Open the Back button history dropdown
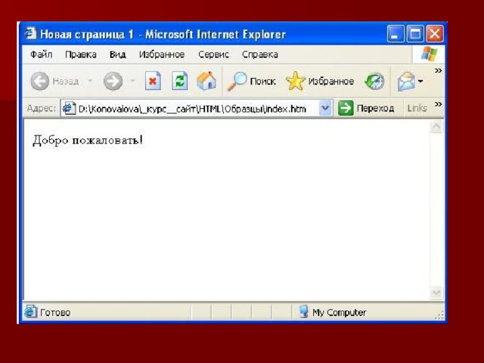The height and width of the screenshot is (363, 484). point(90,81)
